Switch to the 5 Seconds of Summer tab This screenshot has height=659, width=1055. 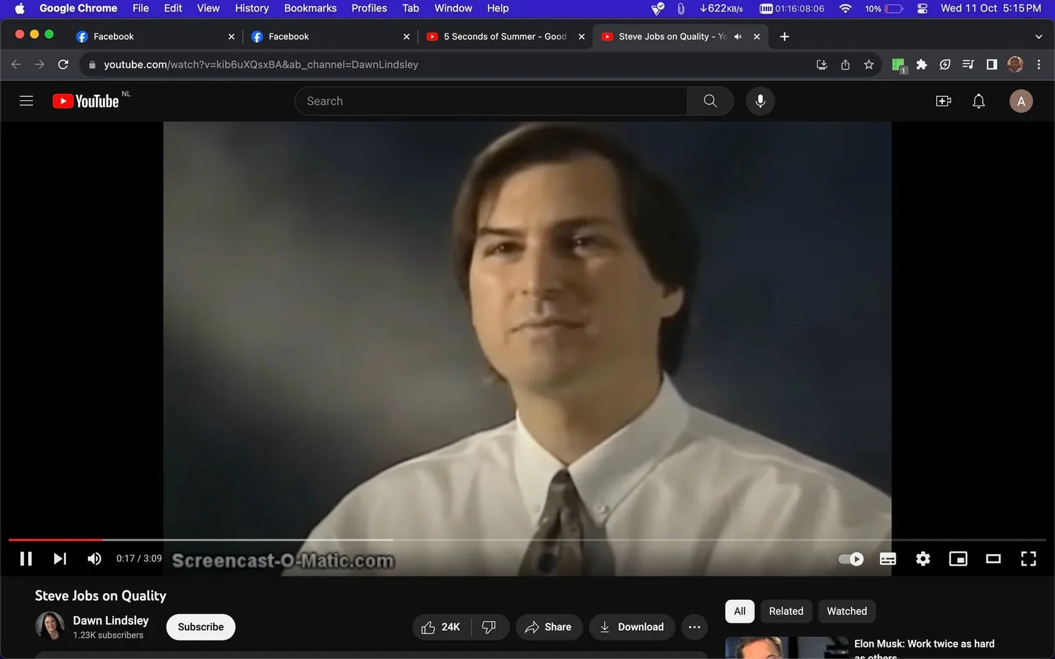tap(501, 36)
